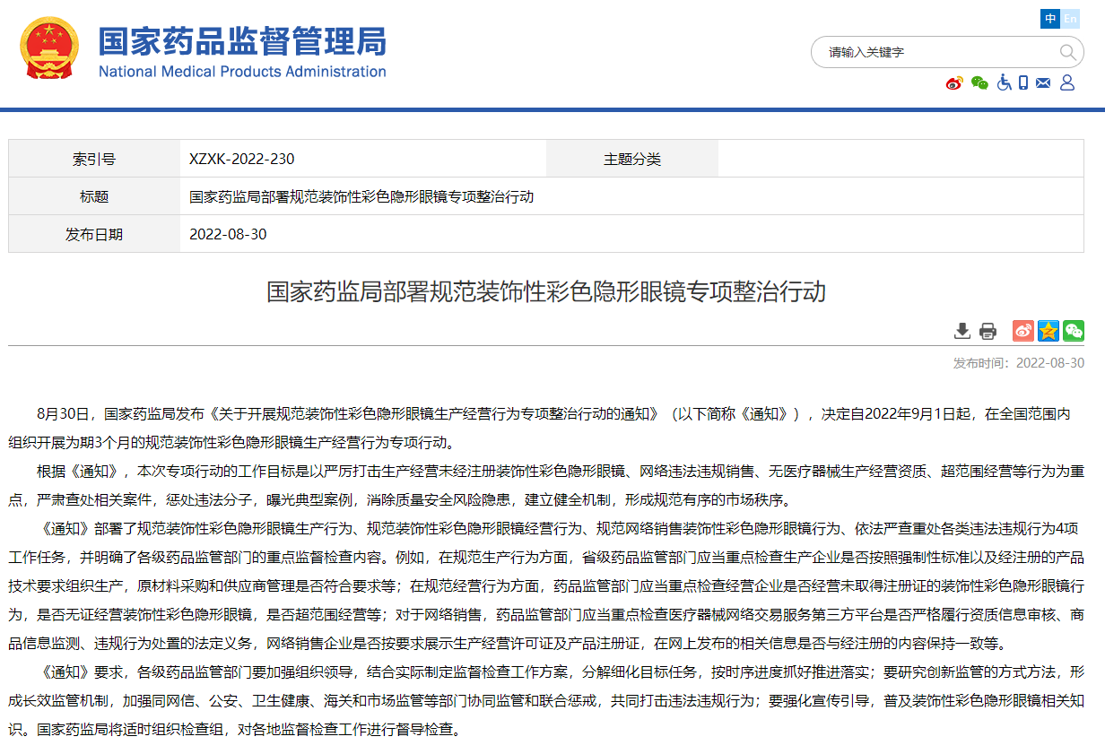This screenshot has height=754, width=1105.
Task: Share the article to Weibo
Action: pyautogui.click(x=1022, y=331)
